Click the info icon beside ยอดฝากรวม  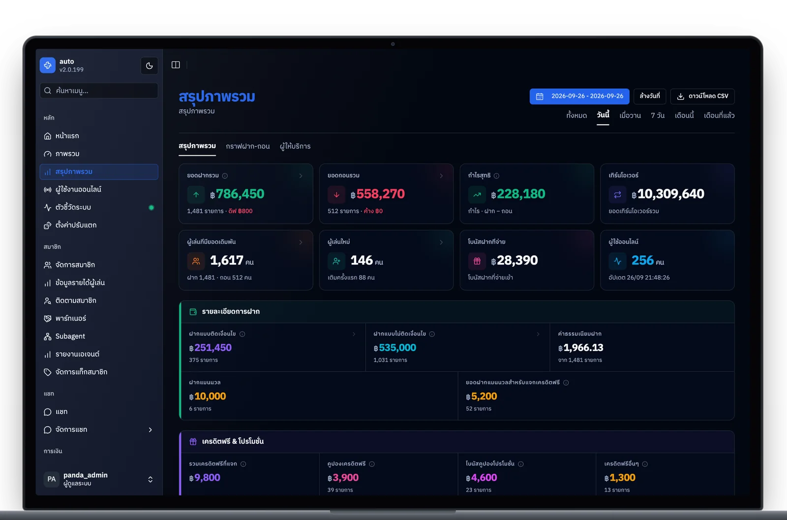[x=225, y=176]
